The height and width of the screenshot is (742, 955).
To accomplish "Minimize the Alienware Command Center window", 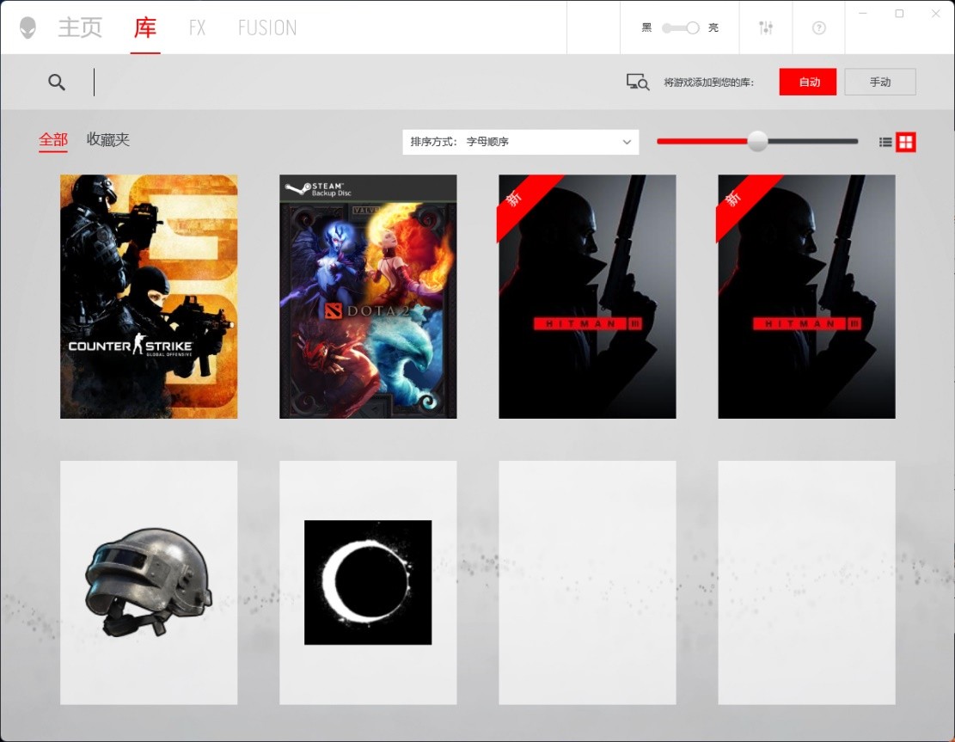I will [x=862, y=14].
